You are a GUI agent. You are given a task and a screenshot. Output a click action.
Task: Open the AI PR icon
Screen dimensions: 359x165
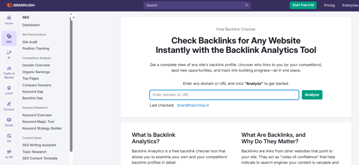point(9,152)
